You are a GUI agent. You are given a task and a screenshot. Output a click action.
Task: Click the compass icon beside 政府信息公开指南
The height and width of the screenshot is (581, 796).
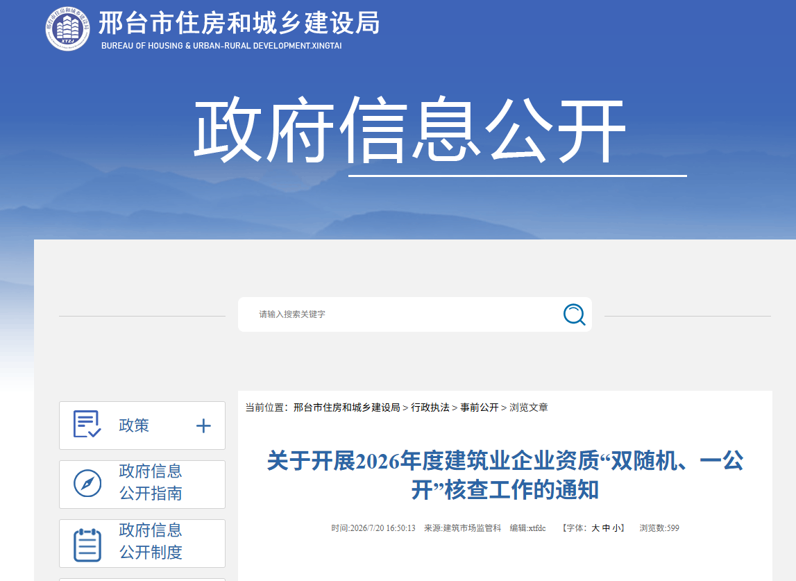[x=87, y=483]
